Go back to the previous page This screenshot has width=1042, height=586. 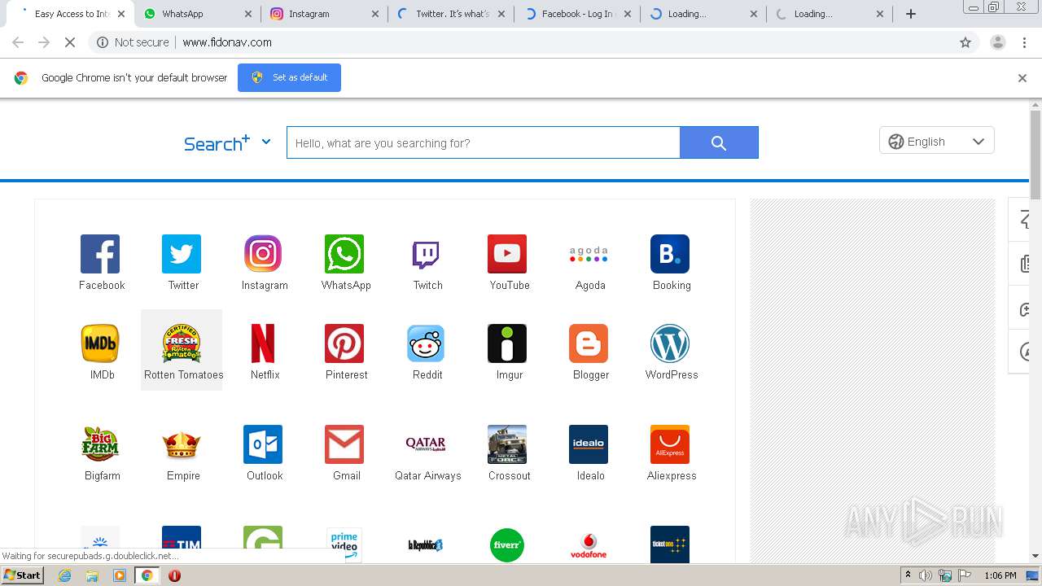[18, 42]
